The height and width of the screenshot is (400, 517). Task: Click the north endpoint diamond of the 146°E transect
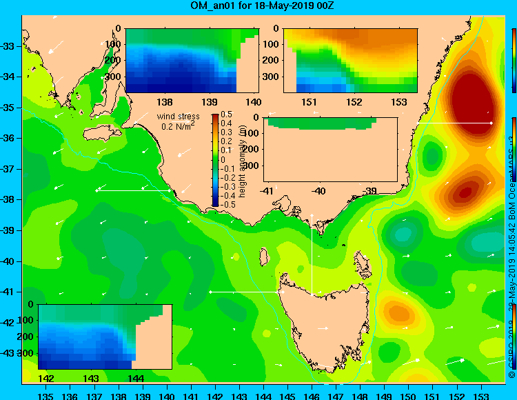pos(312,215)
